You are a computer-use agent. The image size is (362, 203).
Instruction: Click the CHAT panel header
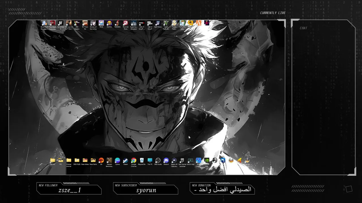coord(303,28)
